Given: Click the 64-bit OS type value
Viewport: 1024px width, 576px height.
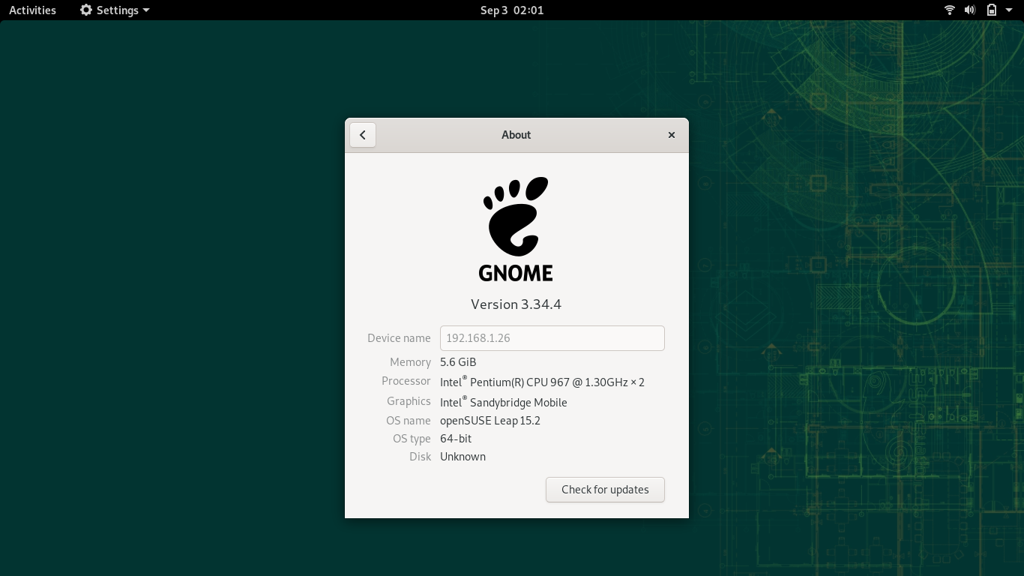Looking at the screenshot, I should [456, 439].
